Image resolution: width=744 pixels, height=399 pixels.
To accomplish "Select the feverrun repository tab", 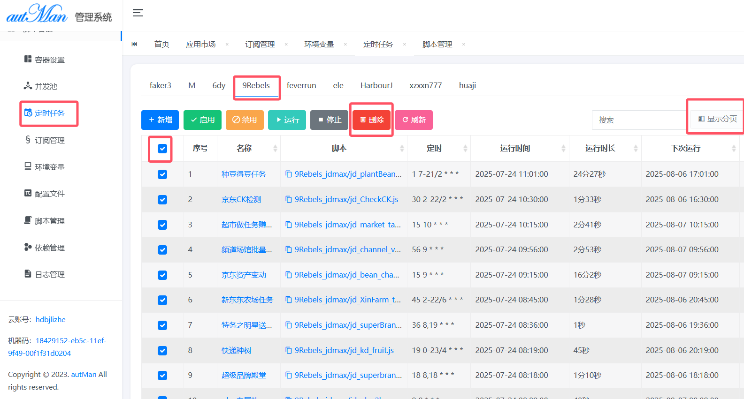I will click(x=301, y=85).
